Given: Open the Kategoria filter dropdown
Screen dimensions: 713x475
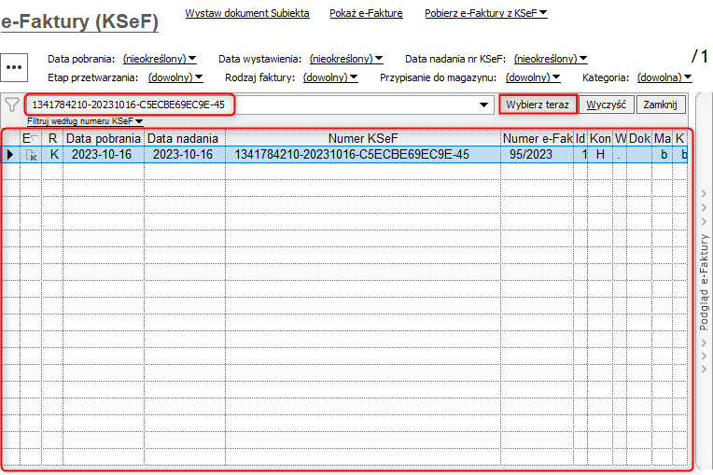Looking at the screenshot, I should [664, 77].
